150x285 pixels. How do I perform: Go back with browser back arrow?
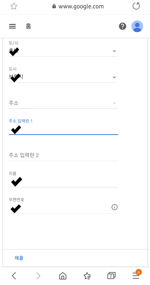click(x=14, y=276)
